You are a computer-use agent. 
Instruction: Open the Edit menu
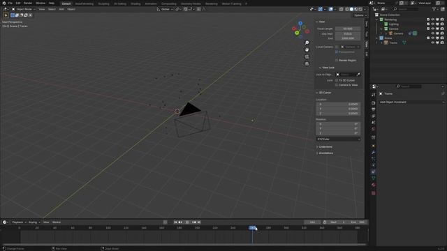click(18, 3)
